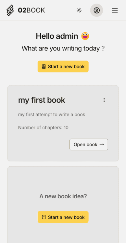Toggle the light/dark theme sun icon

tap(79, 10)
